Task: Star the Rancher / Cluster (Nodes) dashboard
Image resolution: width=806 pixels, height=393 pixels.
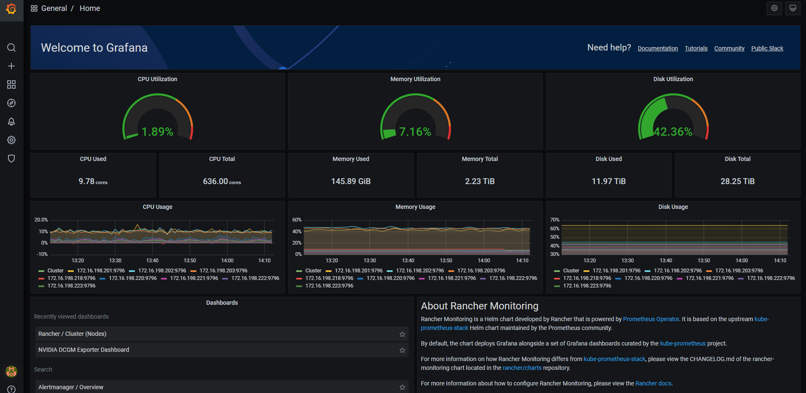Action: point(402,334)
